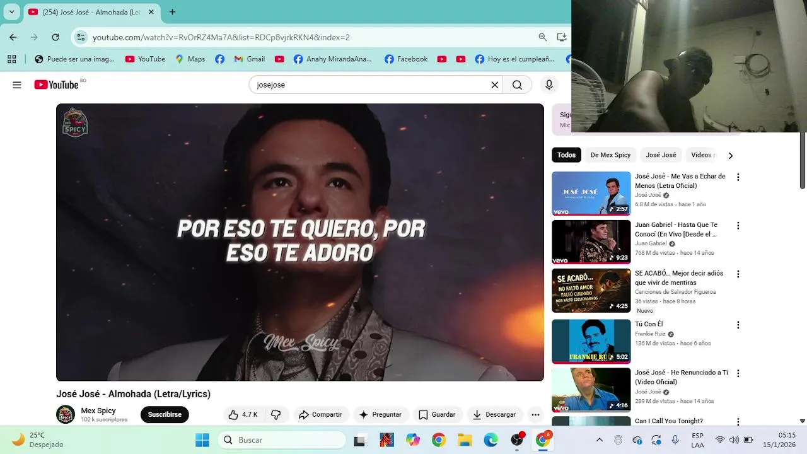This screenshot has width=807, height=454.
Task: Start voice search with microphone icon
Action: 549,84
